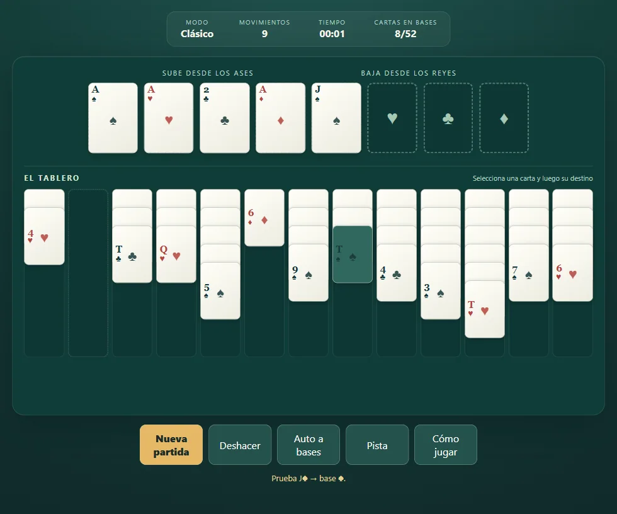Screen dimensions: 617x514
Task: Select the 6 of hearts tableau card
Action: tap(572, 273)
